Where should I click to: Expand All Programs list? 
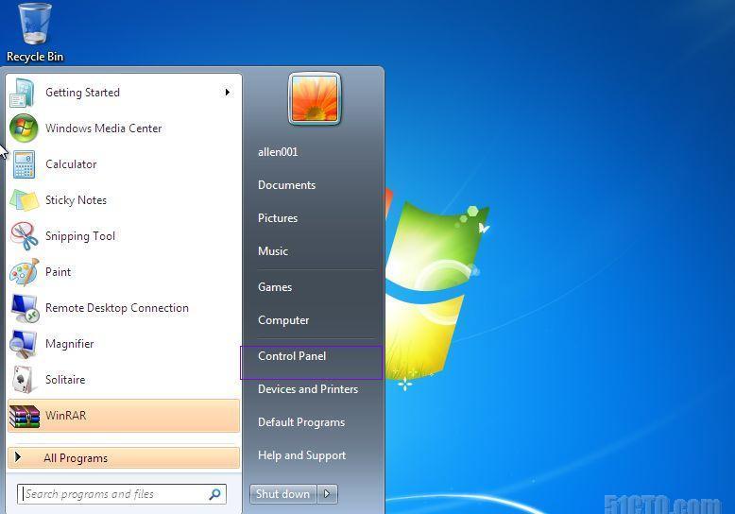124,458
